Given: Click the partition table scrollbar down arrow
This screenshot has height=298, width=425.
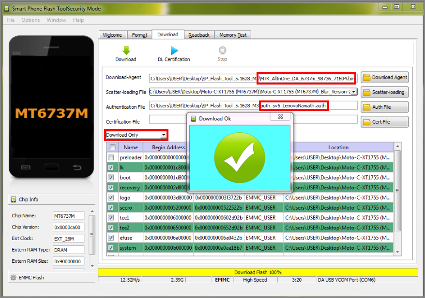Looking at the screenshot, I should [x=397, y=252].
